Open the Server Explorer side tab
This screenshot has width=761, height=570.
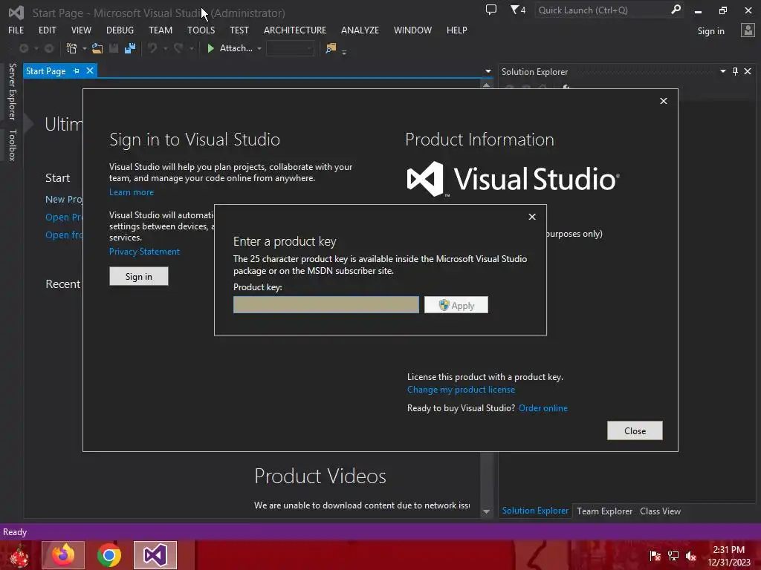(x=13, y=91)
